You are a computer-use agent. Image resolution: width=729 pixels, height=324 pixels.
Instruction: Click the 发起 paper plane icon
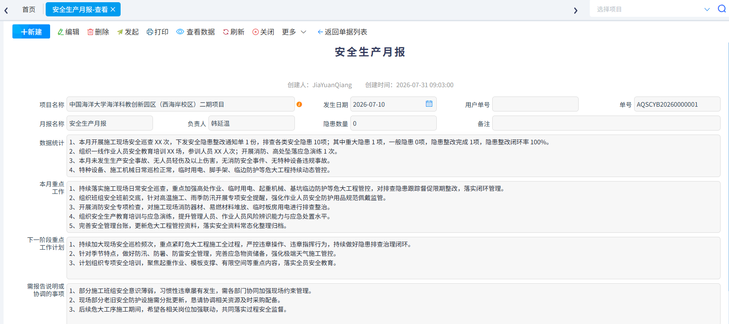(120, 32)
